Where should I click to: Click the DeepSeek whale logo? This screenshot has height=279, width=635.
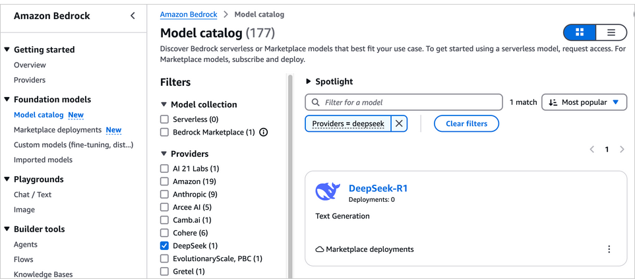click(x=328, y=191)
